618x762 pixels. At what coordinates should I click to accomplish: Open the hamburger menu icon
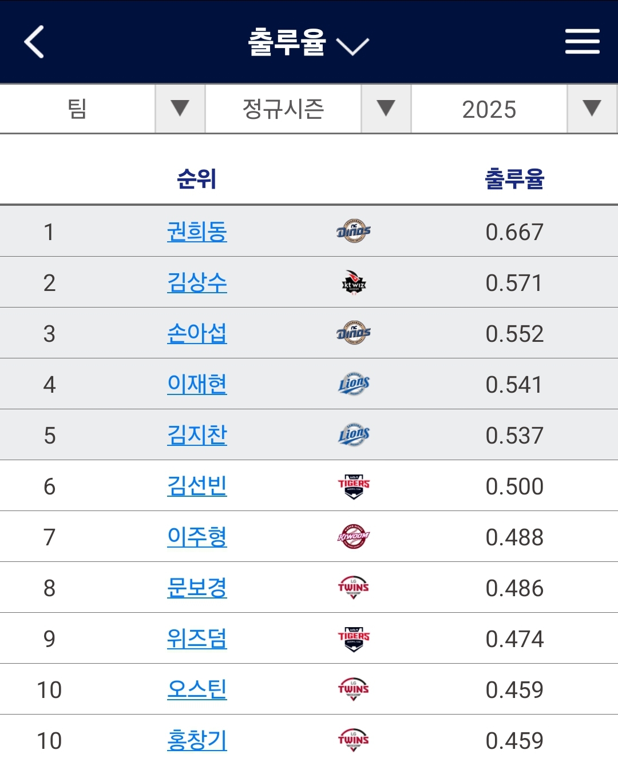pos(582,42)
